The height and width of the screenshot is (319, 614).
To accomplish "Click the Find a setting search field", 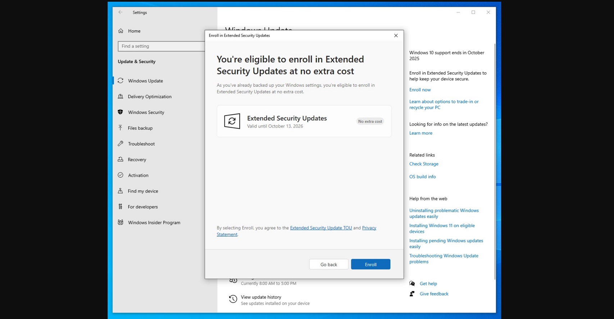I will [x=161, y=46].
